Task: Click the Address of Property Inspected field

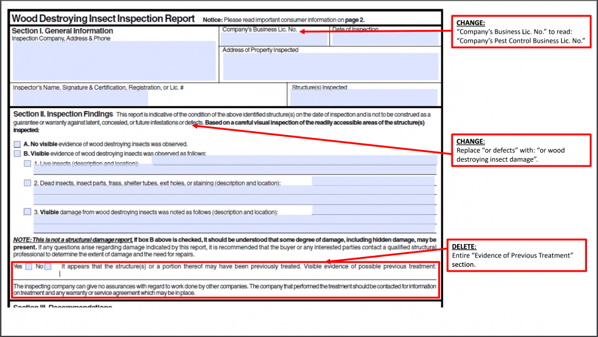Action: pyautogui.click(x=330, y=67)
